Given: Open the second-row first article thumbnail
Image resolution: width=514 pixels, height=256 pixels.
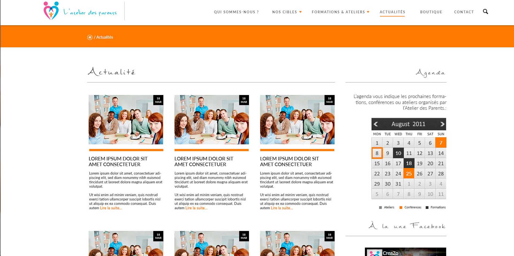Looking at the screenshot, I should pos(126,243).
